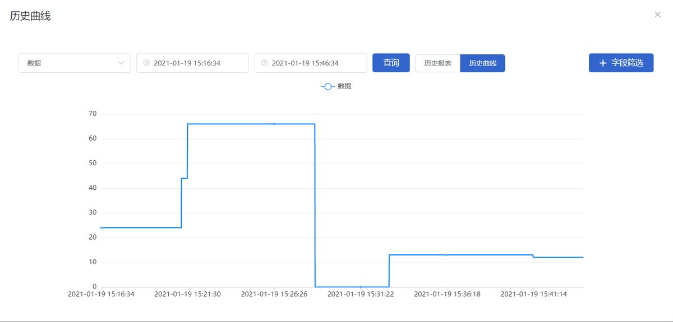Click the 字段筛选 button
The image size is (673, 322).
[621, 63]
